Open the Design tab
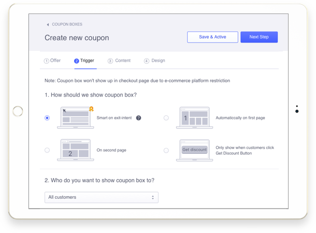The height and width of the screenshot is (233, 316). pyautogui.click(x=154, y=61)
